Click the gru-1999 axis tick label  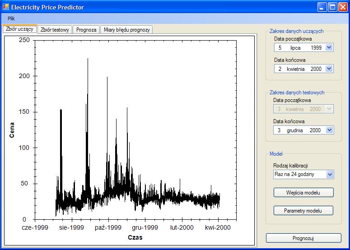(145, 227)
